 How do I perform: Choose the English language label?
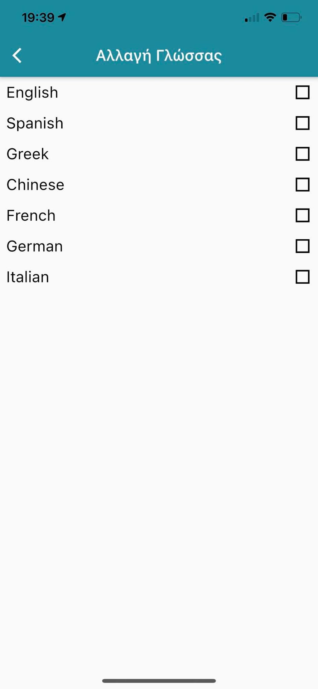click(32, 92)
